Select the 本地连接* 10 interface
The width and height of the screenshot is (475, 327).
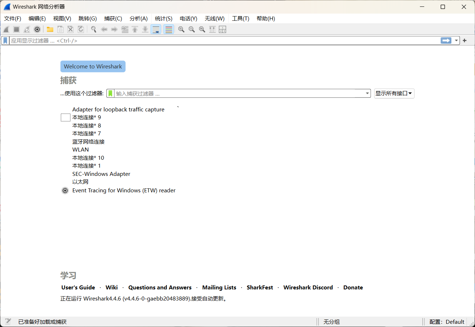[x=88, y=158]
